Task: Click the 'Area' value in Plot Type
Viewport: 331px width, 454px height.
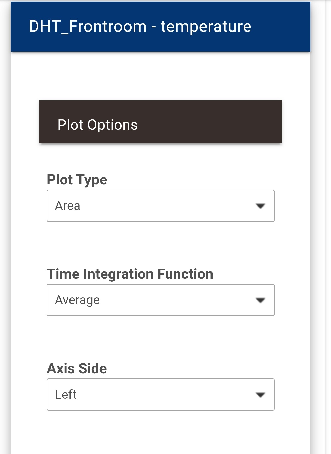Action: click(x=68, y=206)
